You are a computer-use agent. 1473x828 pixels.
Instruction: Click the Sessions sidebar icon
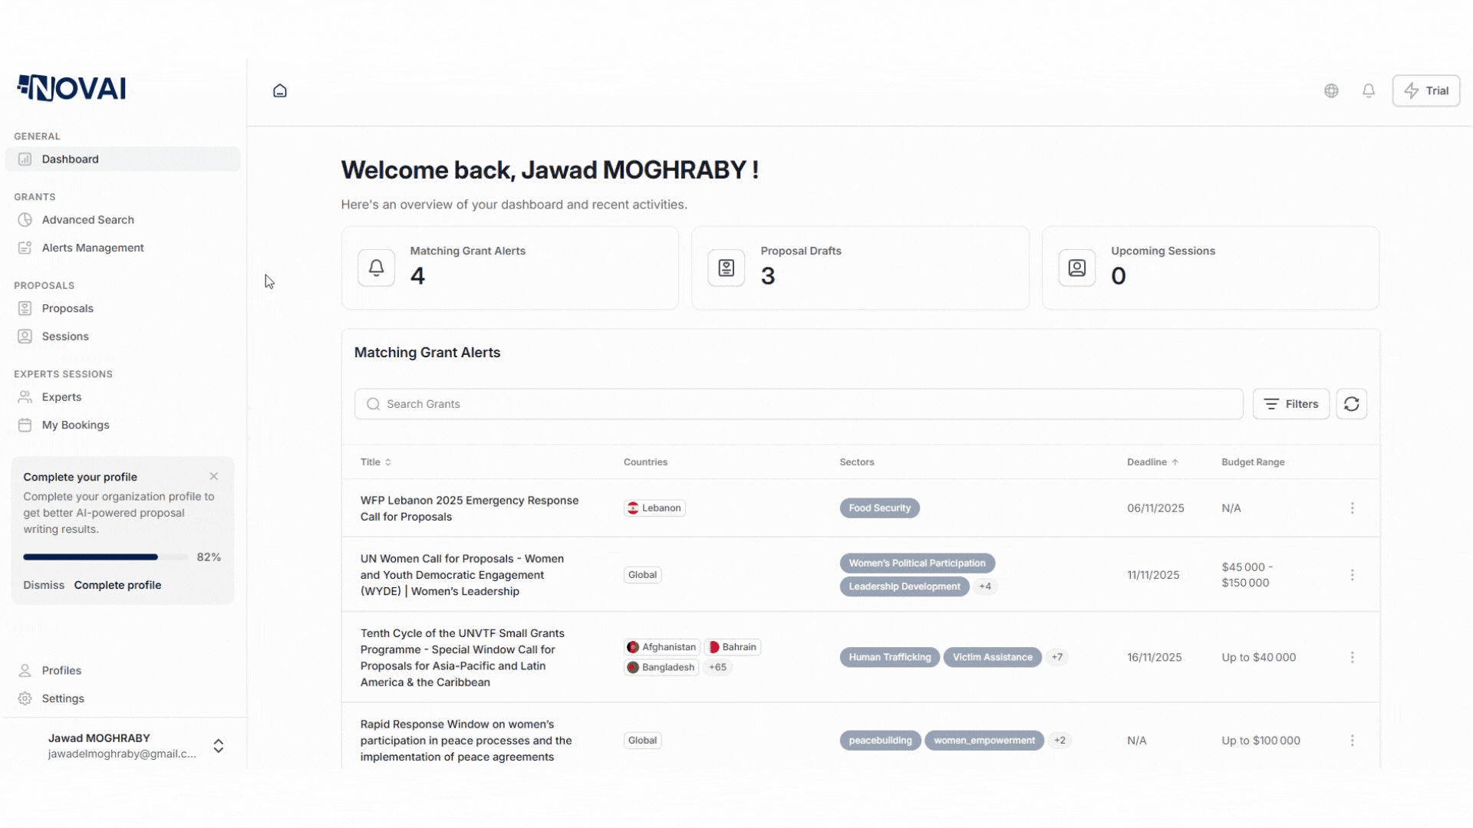25,337
